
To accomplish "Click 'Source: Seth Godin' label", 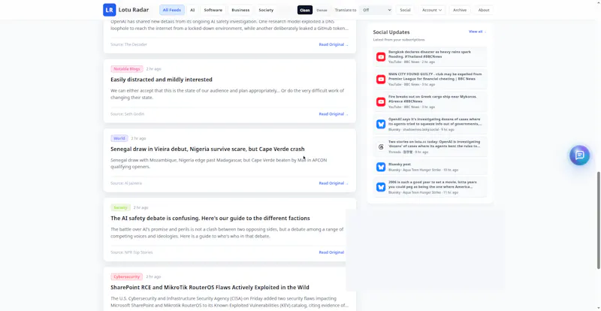I will (x=127, y=114).
